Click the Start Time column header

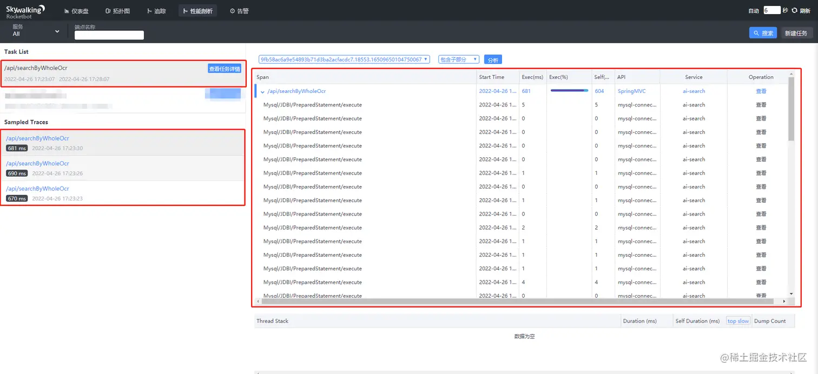click(x=498, y=77)
